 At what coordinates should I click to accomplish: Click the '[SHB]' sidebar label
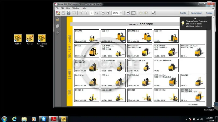point(69,74)
